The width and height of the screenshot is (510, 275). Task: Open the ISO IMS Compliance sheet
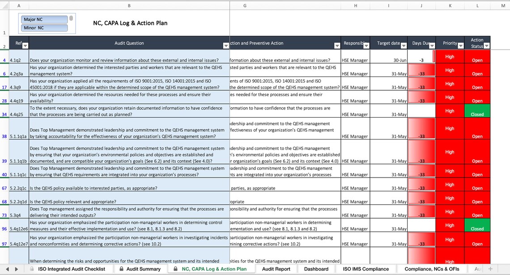tap(365, 269)
